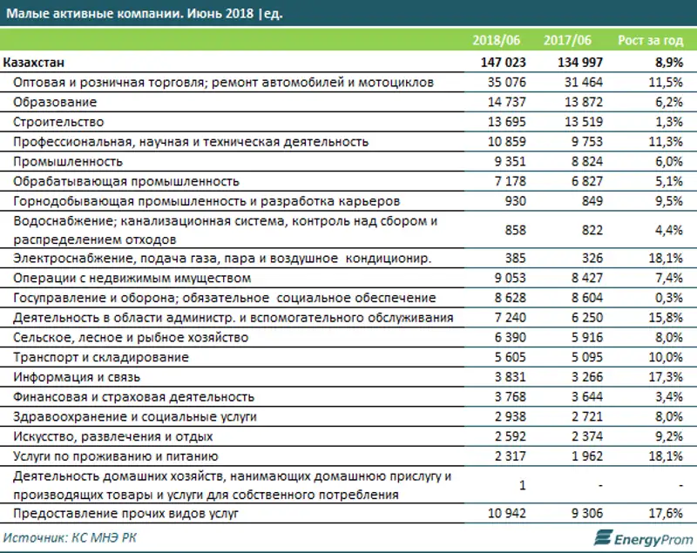The width and height of the screenshot is (697, 553).
Task: Click the Промышленность row label
Action: coord(68,161)
